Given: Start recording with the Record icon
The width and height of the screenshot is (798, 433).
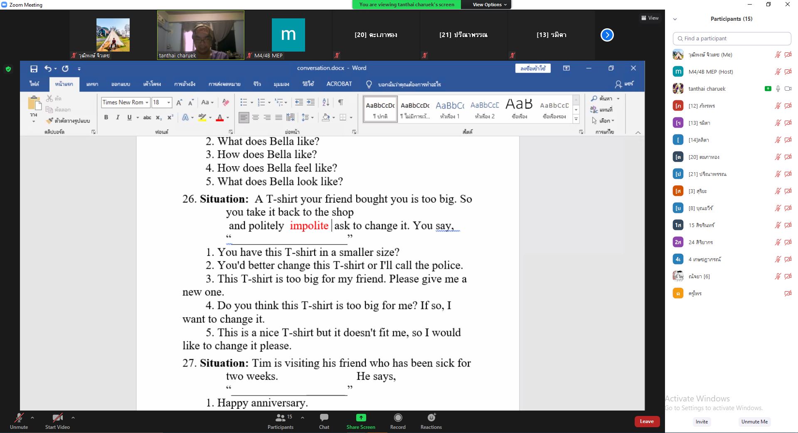Looking at the screenshot, I should pyautogui.click(x=398, y=418).
